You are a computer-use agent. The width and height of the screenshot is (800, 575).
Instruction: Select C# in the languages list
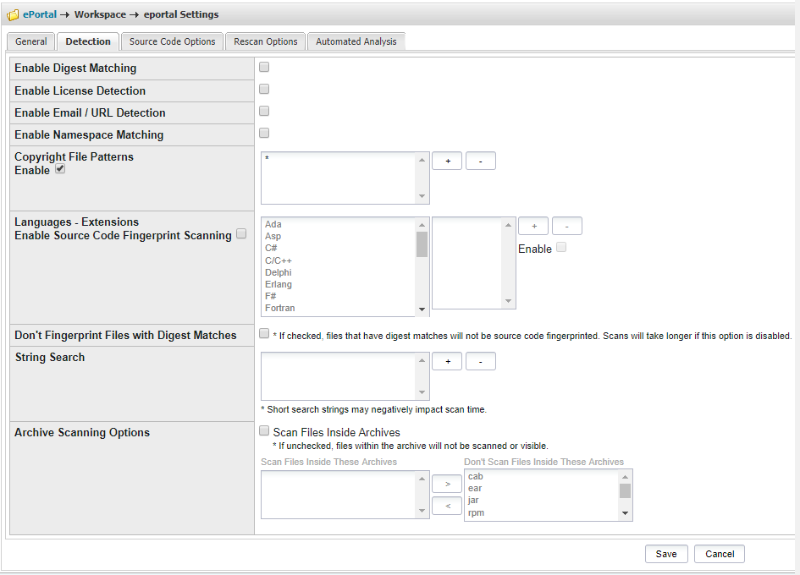tap(273, 248)
